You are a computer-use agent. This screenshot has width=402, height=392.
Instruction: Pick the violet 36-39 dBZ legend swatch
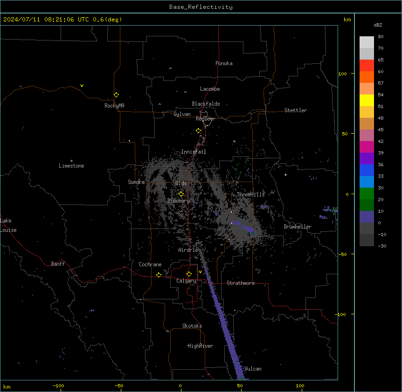pos(367,159)
